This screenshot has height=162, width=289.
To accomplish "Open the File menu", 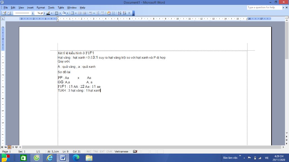I will pos(6,8).
